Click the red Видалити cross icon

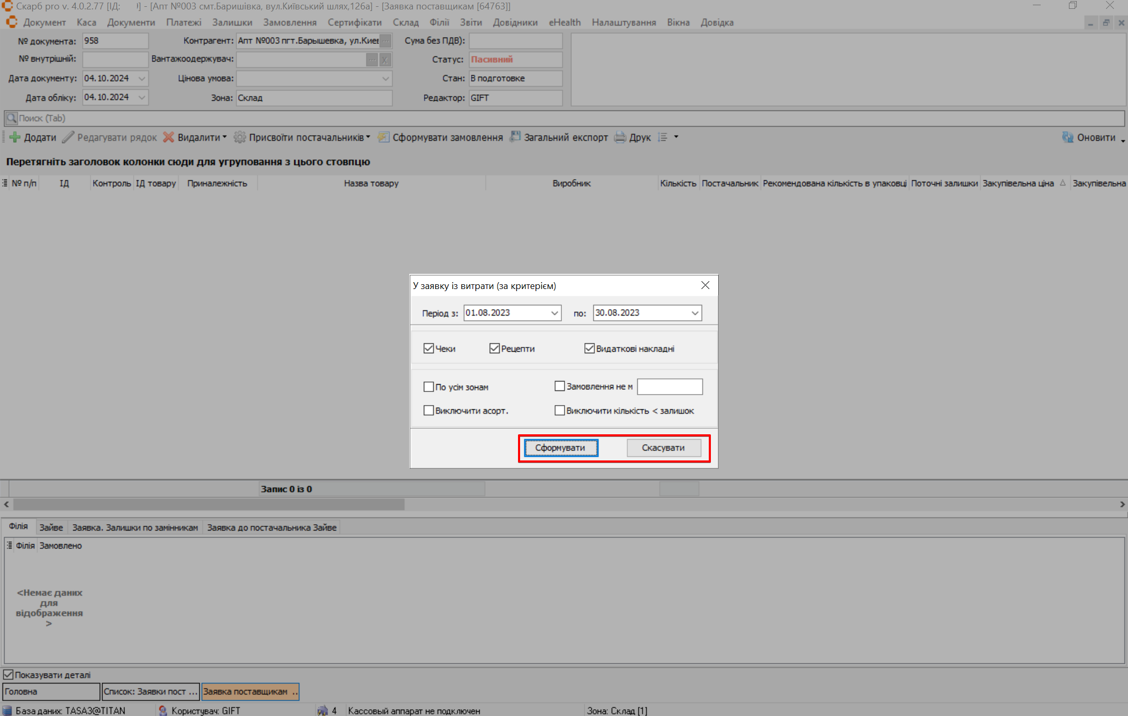tap(168, 137)
